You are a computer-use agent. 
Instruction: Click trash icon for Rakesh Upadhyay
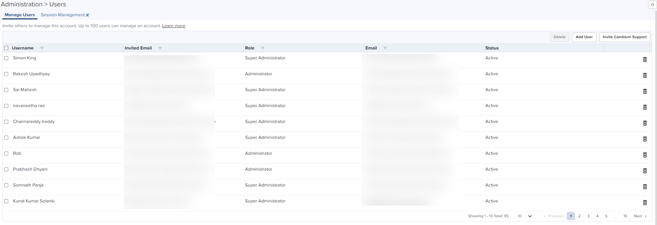(x=645, y=76)
